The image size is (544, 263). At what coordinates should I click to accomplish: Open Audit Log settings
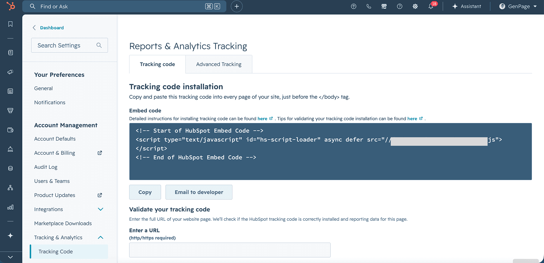(46, 167)
